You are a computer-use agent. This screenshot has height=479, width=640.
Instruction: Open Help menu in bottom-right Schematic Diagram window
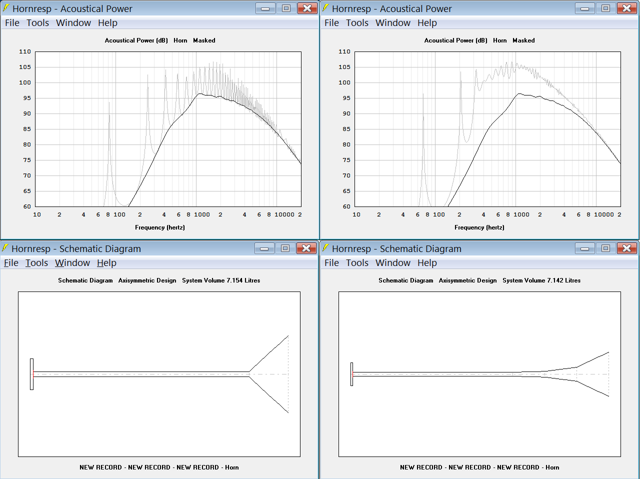[427, 262]
